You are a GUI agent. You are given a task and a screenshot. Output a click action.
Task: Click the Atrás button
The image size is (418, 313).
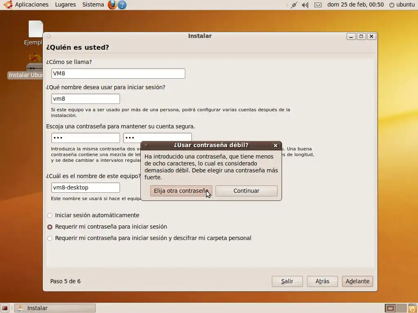(322, 281)
